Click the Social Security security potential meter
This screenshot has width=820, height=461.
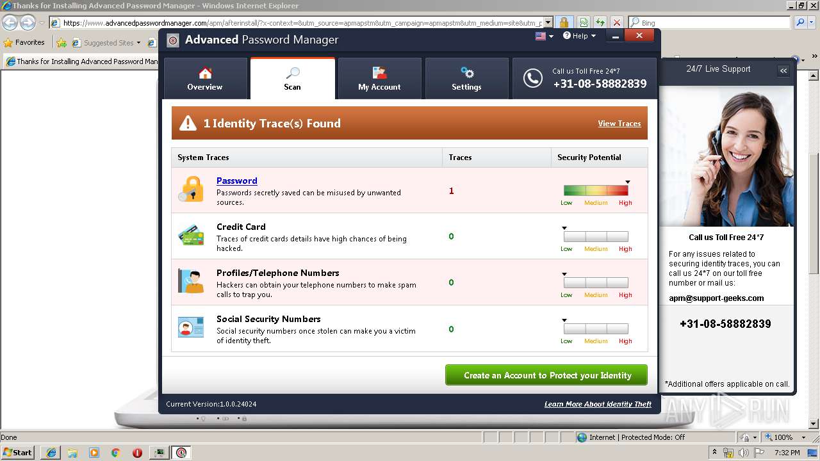(x=596, y=328)
